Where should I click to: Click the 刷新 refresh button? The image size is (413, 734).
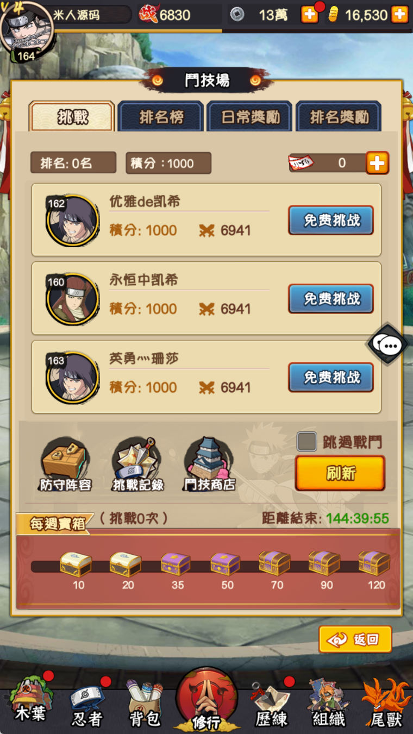(340, 473)
